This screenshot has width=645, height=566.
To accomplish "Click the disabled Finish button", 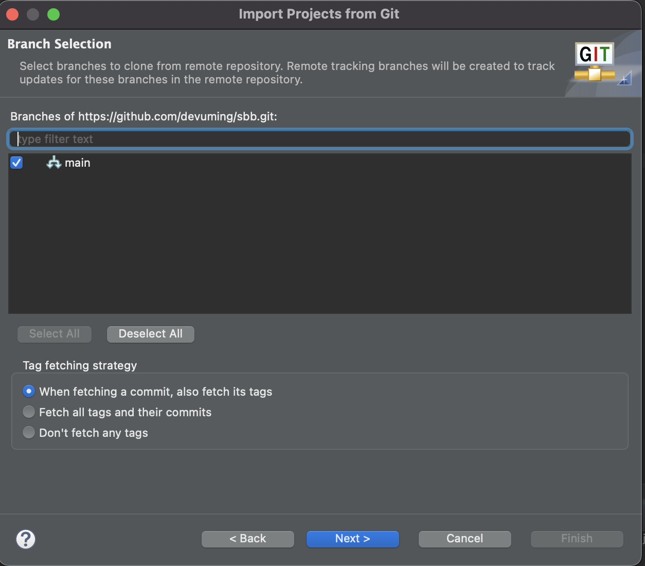I will tap(577, 539).
